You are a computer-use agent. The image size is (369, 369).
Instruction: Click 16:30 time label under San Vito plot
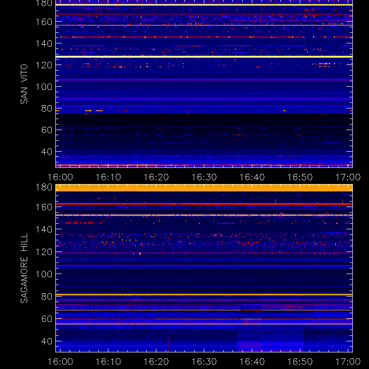pos(204,177)
